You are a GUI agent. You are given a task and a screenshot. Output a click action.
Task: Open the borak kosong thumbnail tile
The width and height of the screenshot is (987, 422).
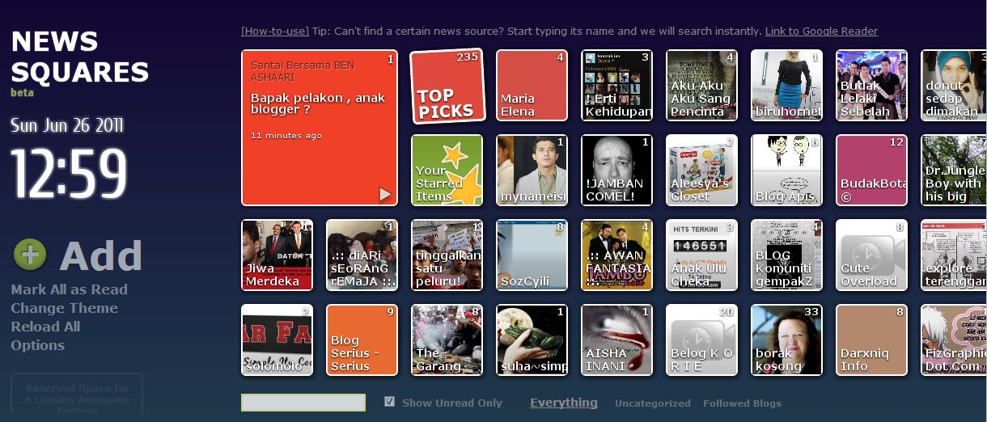tap(786, 340)
